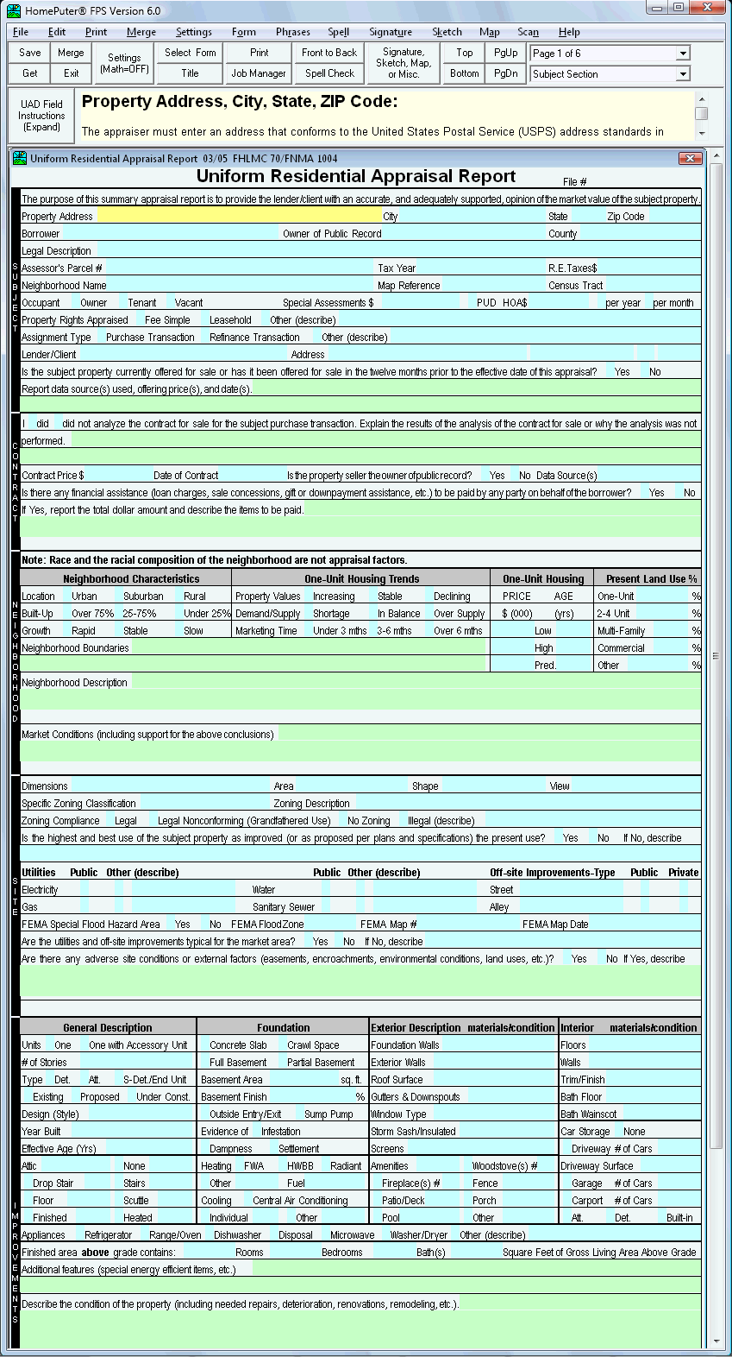732x1357 pixels.
Task: Toggle Settings (Math=OFF) button
Action: click(x=124, y=63)
